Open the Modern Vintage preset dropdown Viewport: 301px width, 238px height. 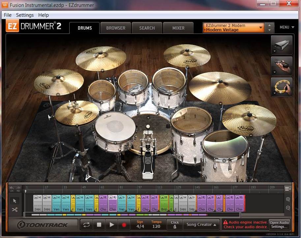[233, 28]
